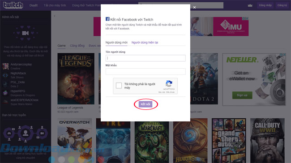Open the HyperRPG channel
Viewport: 291px width, 163px height.
pos(17,91)
